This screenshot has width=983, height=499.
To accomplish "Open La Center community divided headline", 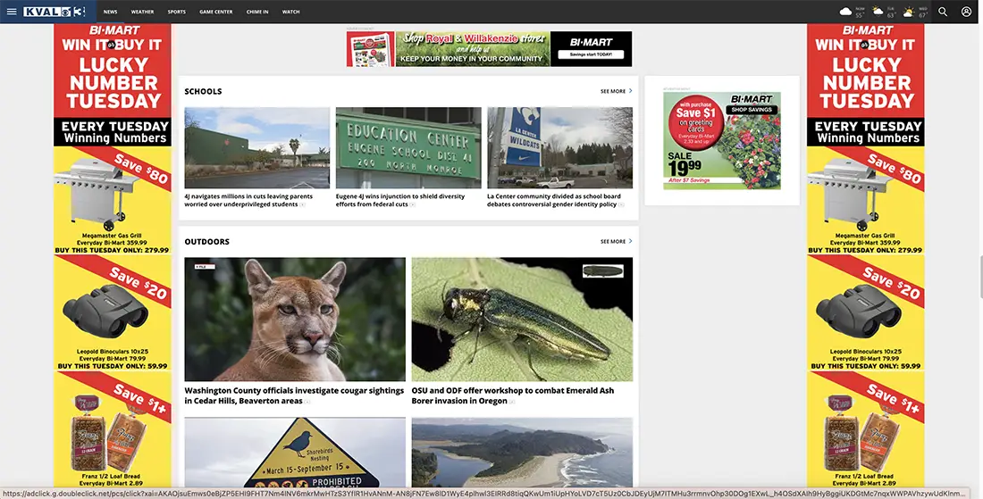I will pos(554,200).
